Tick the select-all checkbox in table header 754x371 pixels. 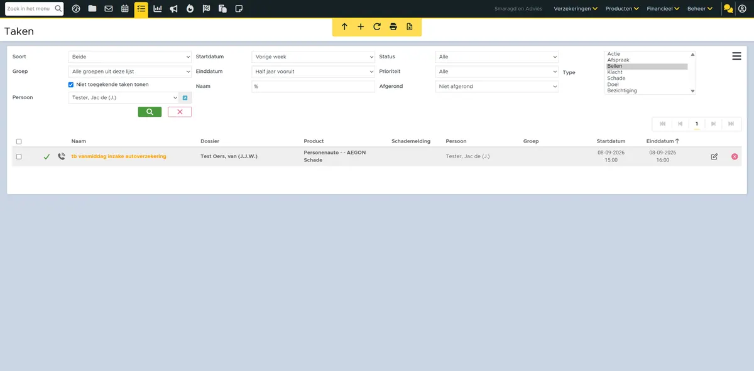19,142
